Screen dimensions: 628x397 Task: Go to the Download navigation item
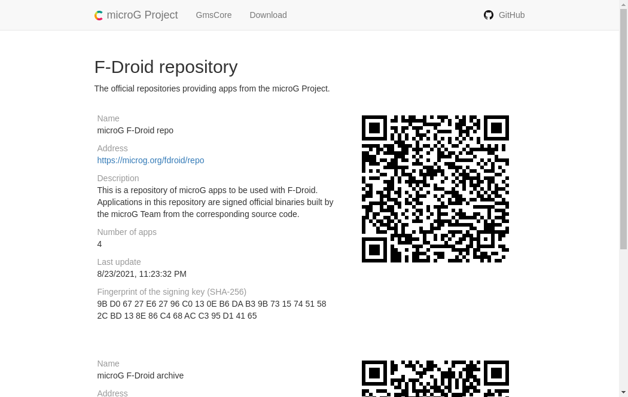click(268, 15)
